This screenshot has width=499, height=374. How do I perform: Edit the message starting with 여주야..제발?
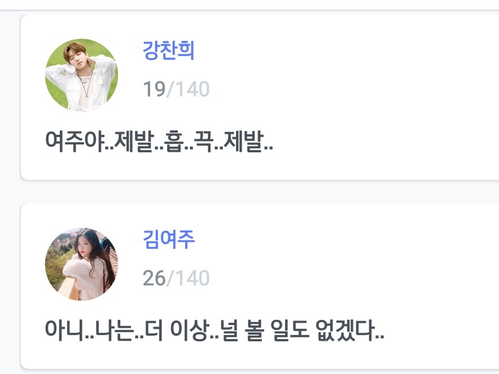(x=159, y=142)
